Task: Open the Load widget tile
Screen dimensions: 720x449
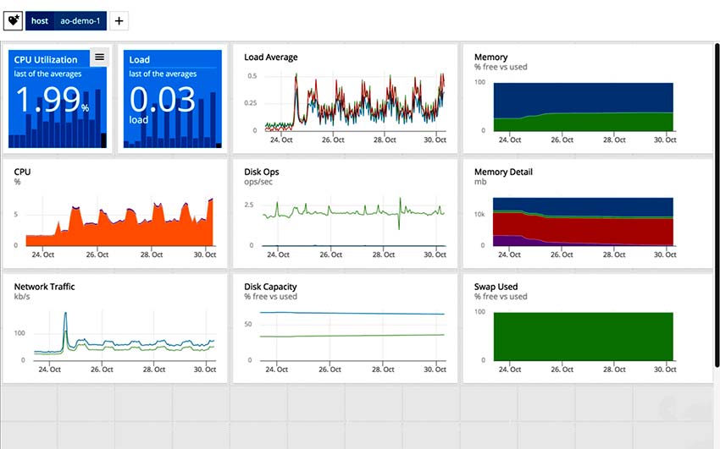Action: tap(172, 100)
